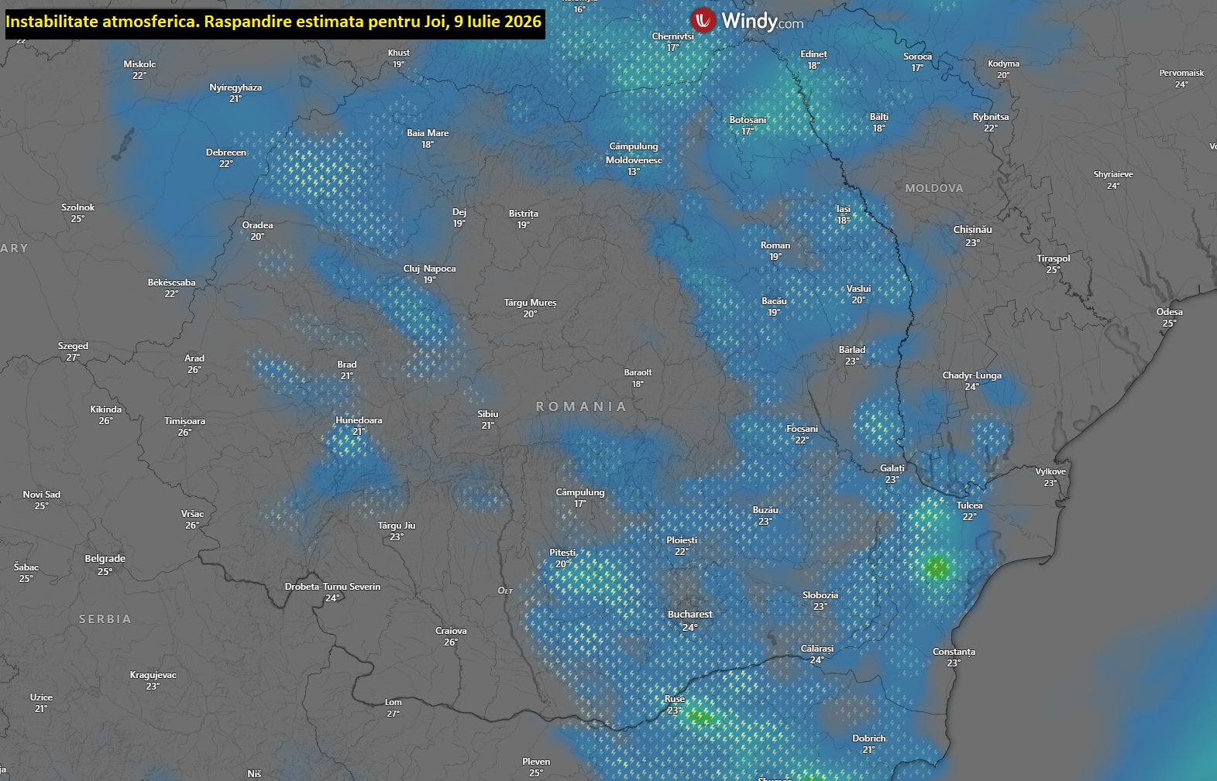Click the Bacău city label

pos(774,301)
